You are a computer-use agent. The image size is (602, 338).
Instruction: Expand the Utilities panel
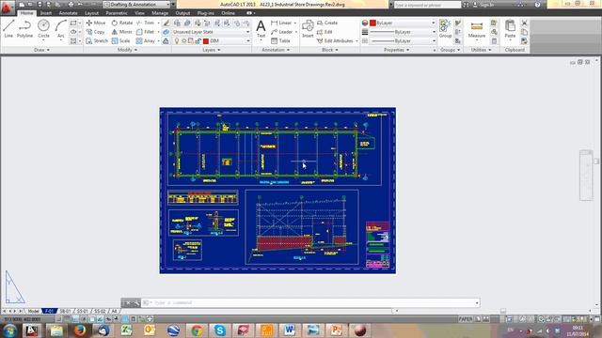pos(481,50)
